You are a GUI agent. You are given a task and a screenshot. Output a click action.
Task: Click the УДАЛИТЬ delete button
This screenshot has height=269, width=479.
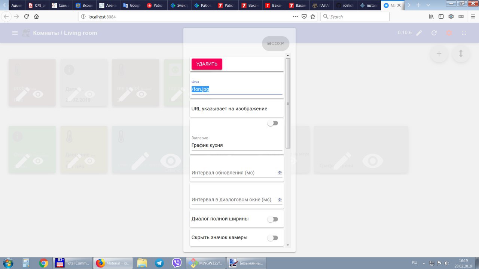[207, 64]
